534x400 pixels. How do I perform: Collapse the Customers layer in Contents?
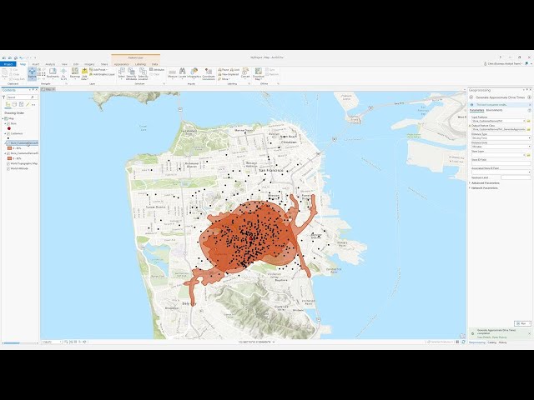pos(5,133)
